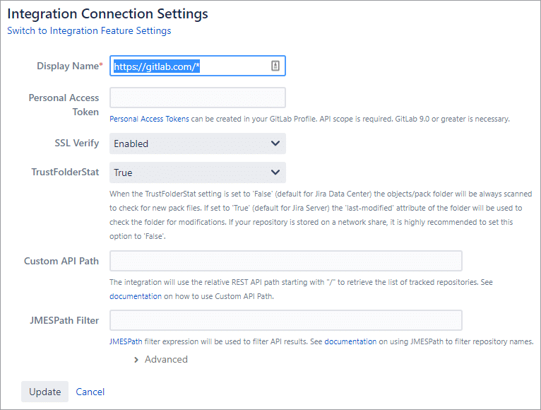Open documentation link for Custom API Path
This screenshot has width=541, height=410.
click(136, 296)
